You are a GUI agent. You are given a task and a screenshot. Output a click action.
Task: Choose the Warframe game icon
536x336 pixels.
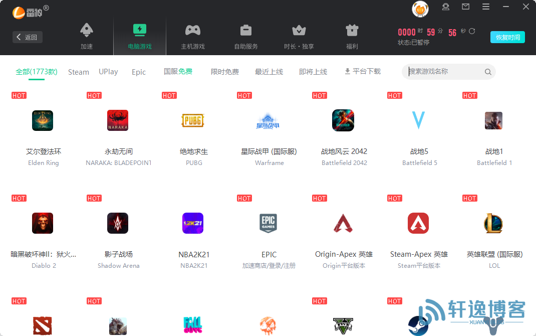coord(268,121)
